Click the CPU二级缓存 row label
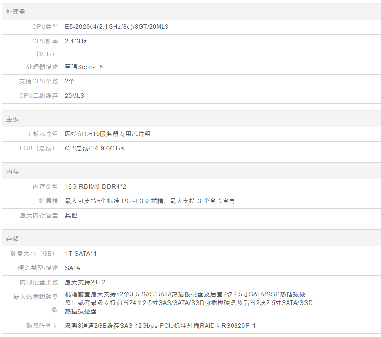This screenshot has height=337, width=381. pyautogui.click(x=39, y=96)
